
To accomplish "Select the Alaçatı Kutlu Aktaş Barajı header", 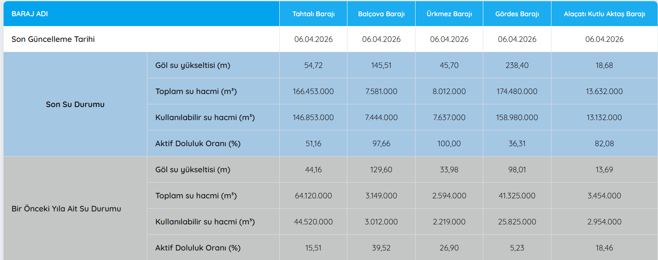I will [x=604, y=14].
